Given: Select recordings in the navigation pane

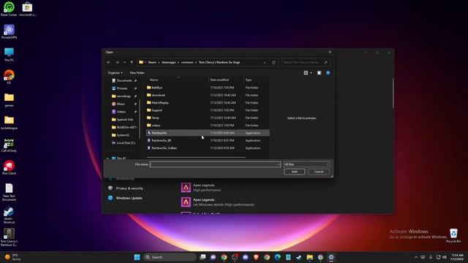Looking at the screenshot, I should click(124, 96).
